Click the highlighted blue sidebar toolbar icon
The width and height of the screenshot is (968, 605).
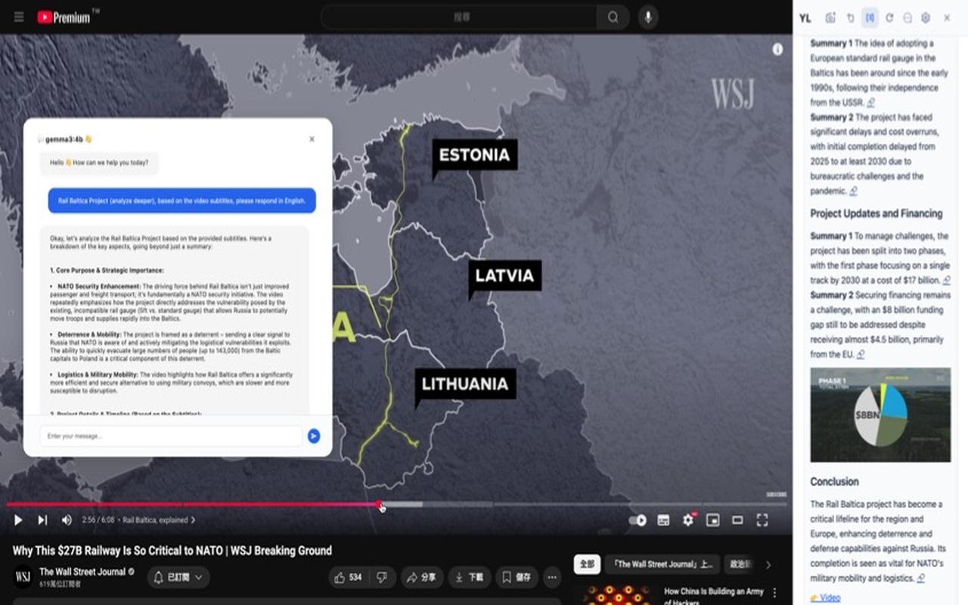coord(870,17)
